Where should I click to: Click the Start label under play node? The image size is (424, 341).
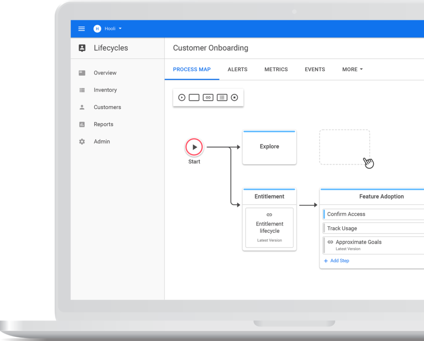point(194,161)
